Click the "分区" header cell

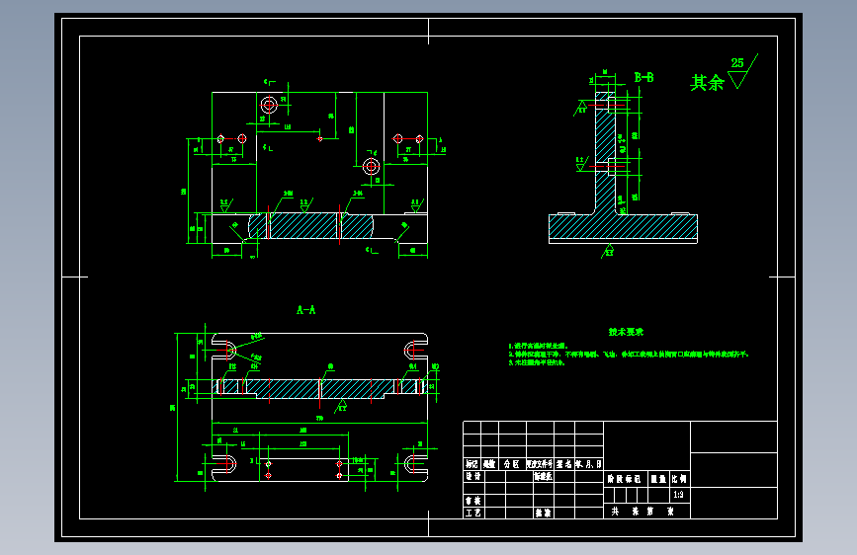[512, 464]
